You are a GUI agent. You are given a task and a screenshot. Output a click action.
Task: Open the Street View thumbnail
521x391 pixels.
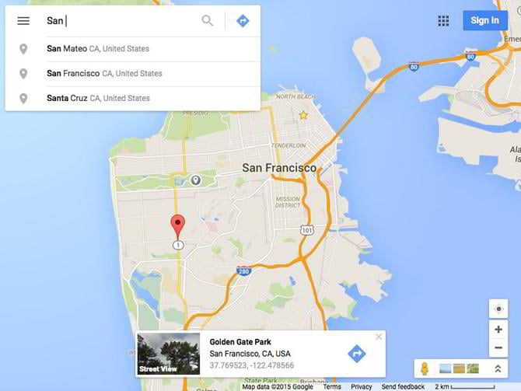(169, 354)
